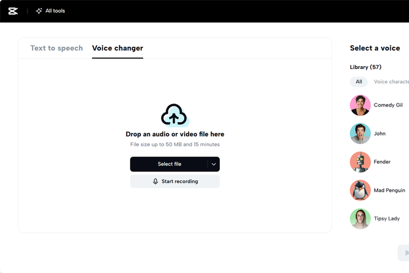This screenshot has height=273, width=409.
Task: Click the file size limit hint text
Action: pos(175,144)
